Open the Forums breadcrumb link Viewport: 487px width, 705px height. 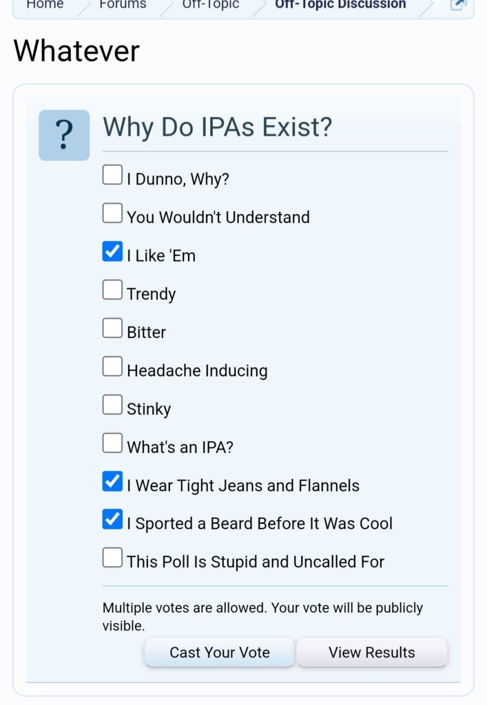[123, 5]
